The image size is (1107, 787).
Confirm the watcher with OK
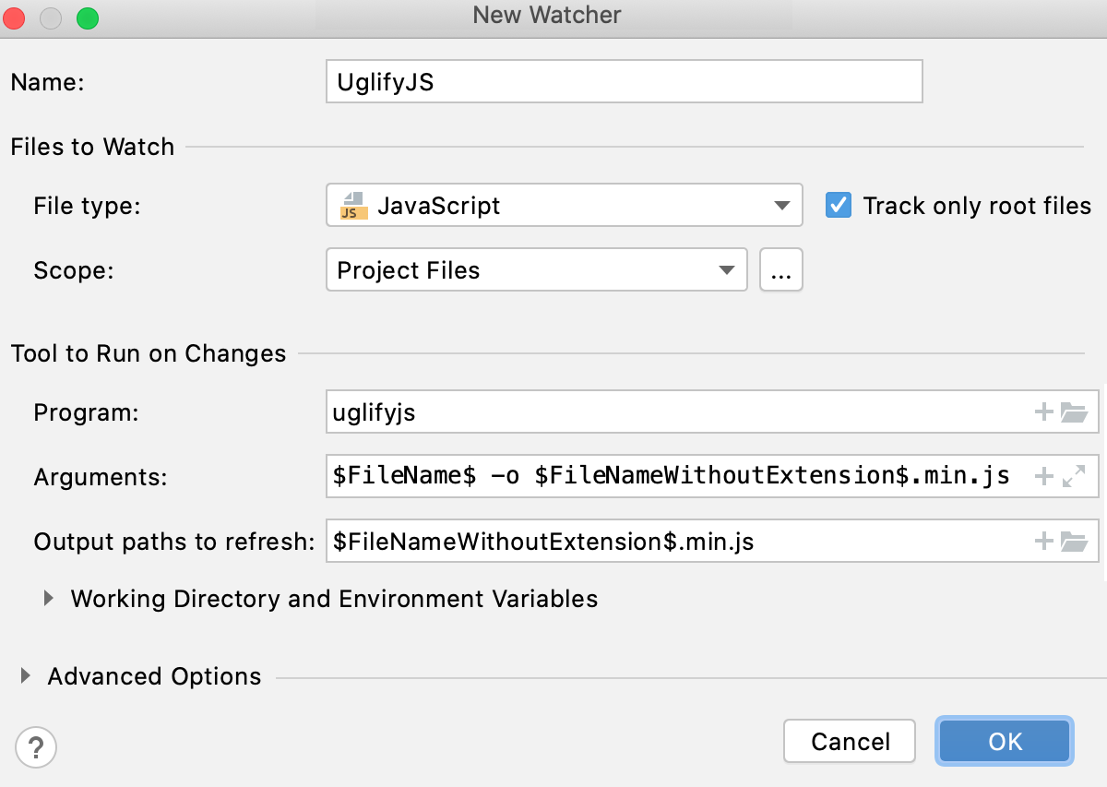coord(1004,741)
